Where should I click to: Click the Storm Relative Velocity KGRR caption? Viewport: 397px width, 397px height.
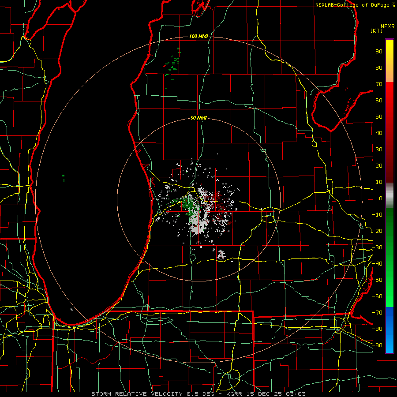pyautogui.click(x=198, y=394)
